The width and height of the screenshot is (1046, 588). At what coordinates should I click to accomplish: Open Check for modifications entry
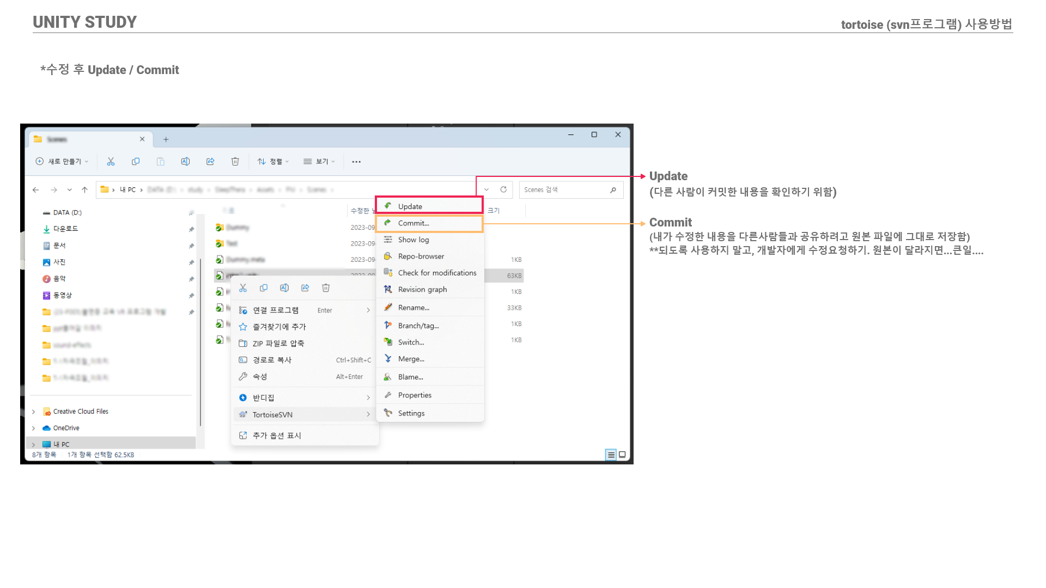tap(437, 273)
